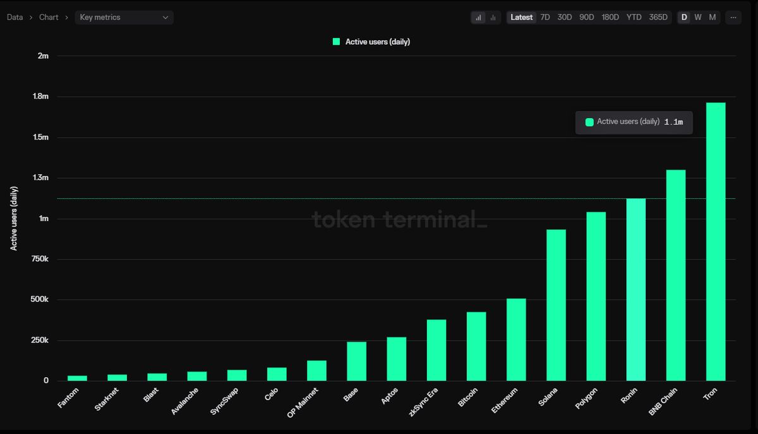This screenshot has width=758, height=434.
Task: Click the Key metrics dropdown chevron
Action: [165, 18]
